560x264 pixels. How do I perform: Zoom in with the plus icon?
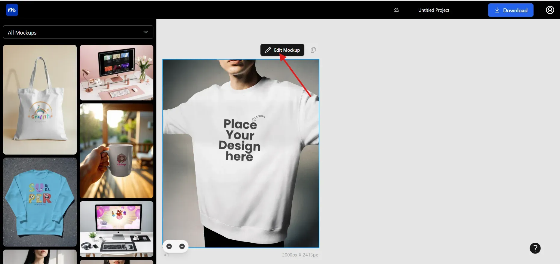(x=182, y=246)
